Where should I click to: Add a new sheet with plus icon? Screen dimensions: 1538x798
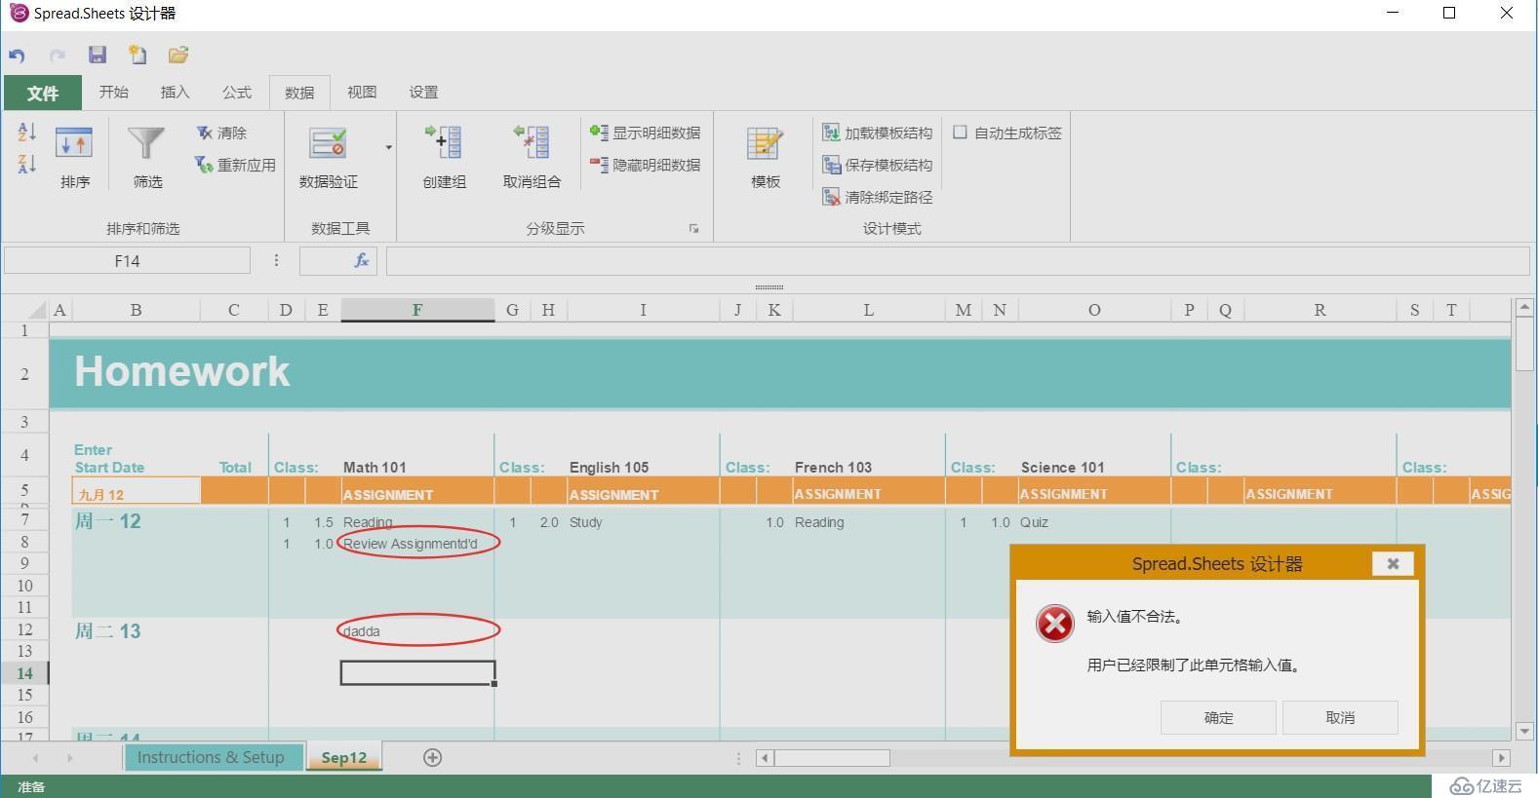[x=433, y=757]
